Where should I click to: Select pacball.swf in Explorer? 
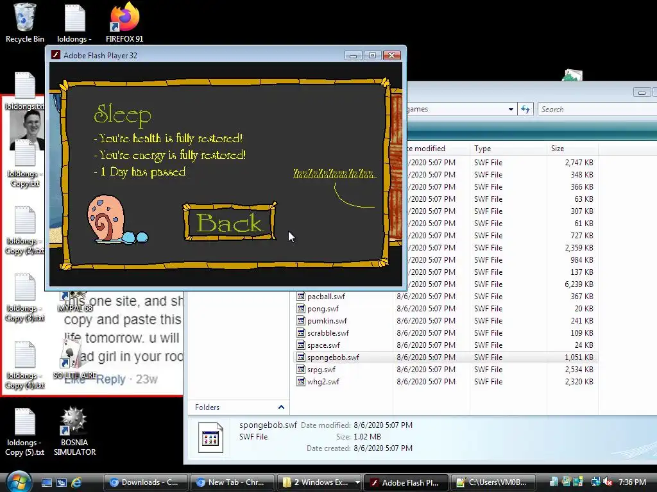(326, 297)
